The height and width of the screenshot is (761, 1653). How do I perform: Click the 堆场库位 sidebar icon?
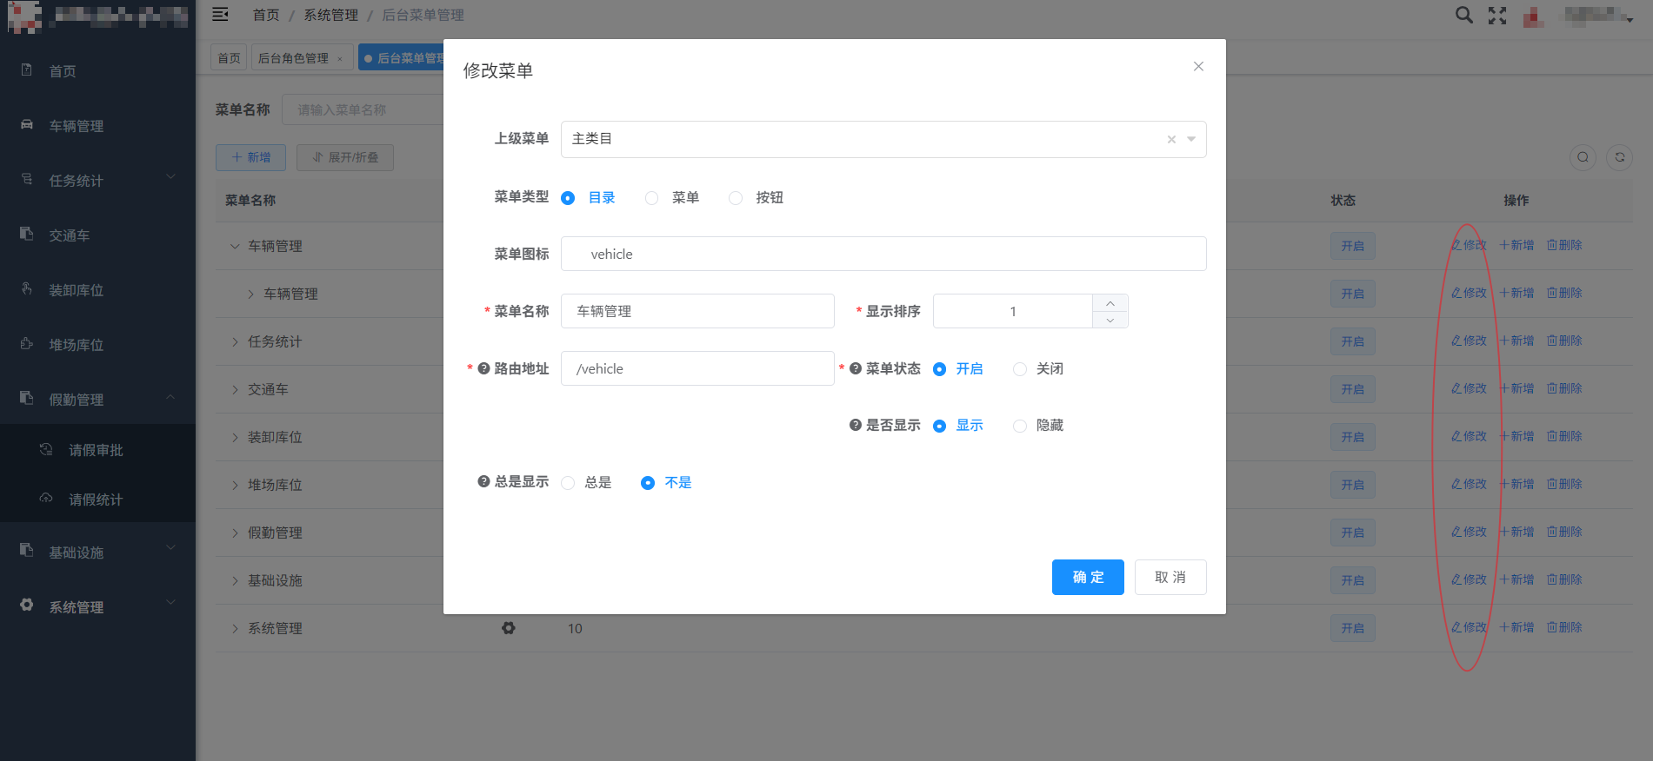[x=27, y=343]
